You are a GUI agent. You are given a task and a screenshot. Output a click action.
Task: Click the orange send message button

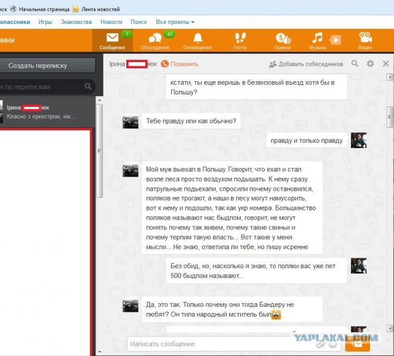[x=357, y=344]
